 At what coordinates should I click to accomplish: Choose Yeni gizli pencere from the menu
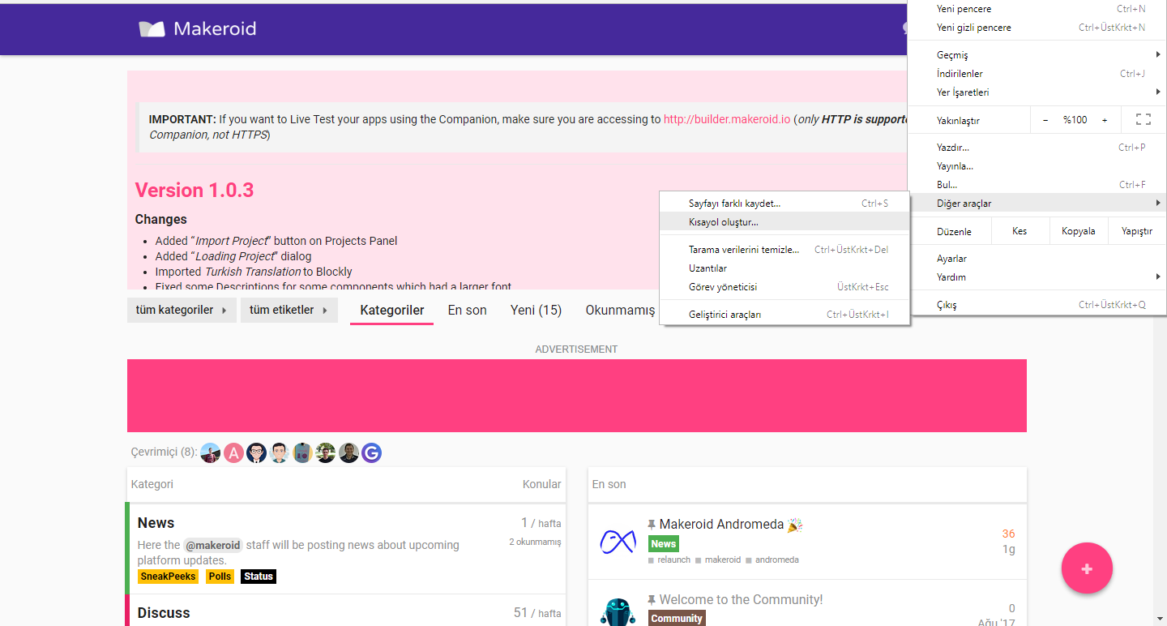click(1037, 28)
